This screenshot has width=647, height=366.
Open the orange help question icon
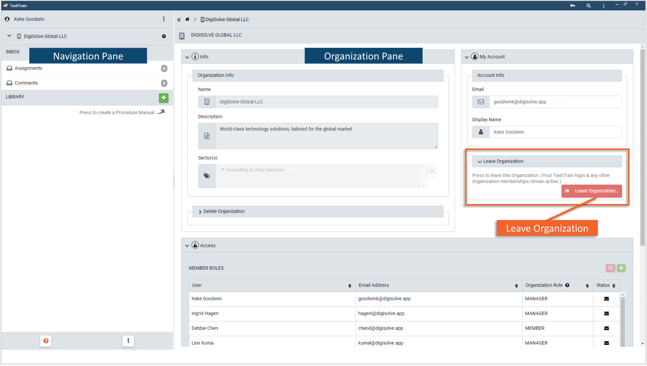pyautogui.click(x=46, y=341)
